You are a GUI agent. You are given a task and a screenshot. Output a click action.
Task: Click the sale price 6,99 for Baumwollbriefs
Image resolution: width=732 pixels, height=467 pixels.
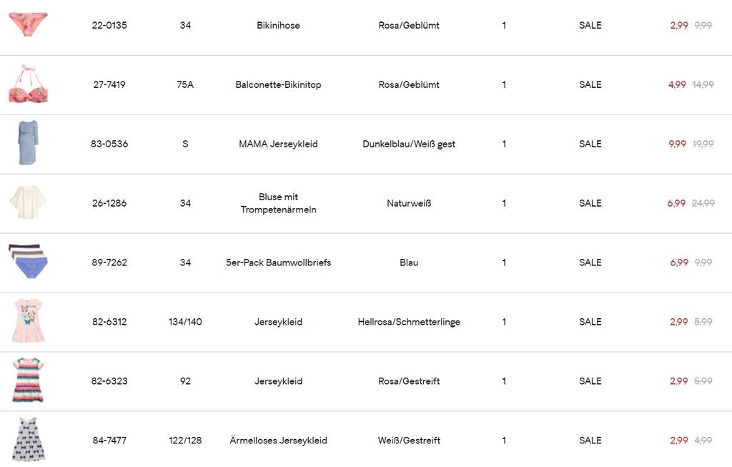pos(679,262)
